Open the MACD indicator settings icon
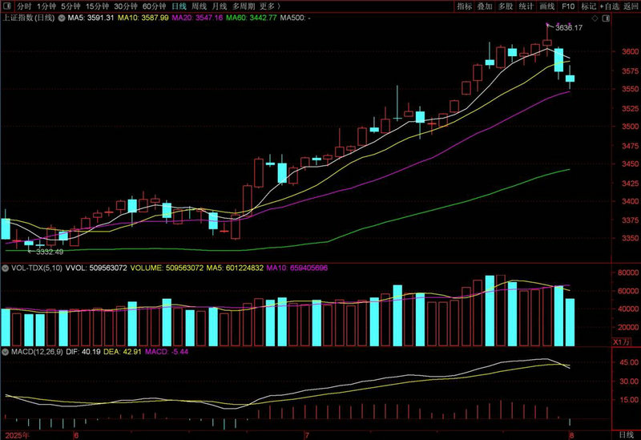Image resolution: width=641 pixels, height=440 pixels. click(x=6, y=351)
